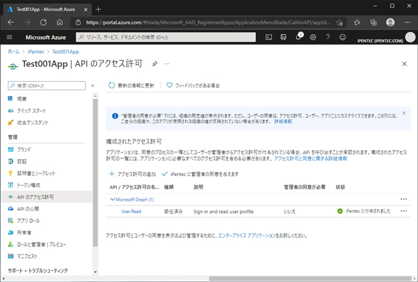Pin the Test001App blade

(x=155, y=64)
